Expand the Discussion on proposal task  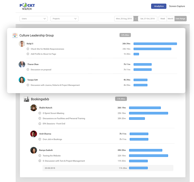[28, 70]
